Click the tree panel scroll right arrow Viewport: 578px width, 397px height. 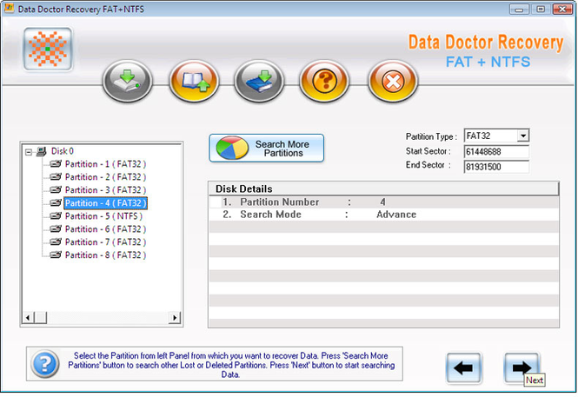[x=174, y=317]
